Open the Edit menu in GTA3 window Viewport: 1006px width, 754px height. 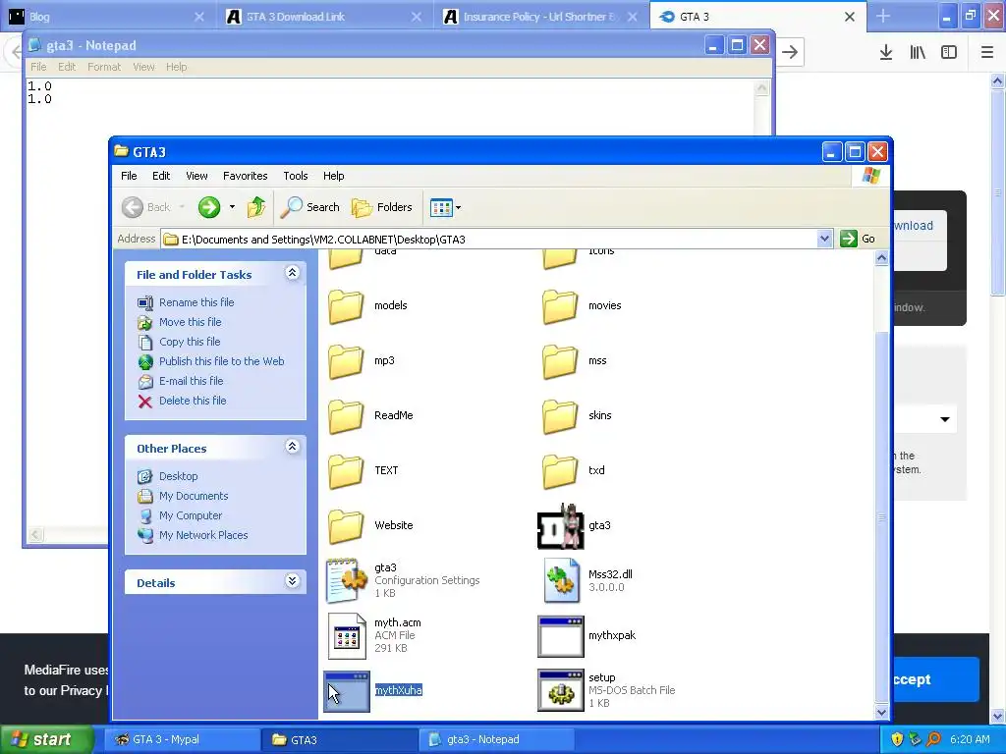point(161,176)
